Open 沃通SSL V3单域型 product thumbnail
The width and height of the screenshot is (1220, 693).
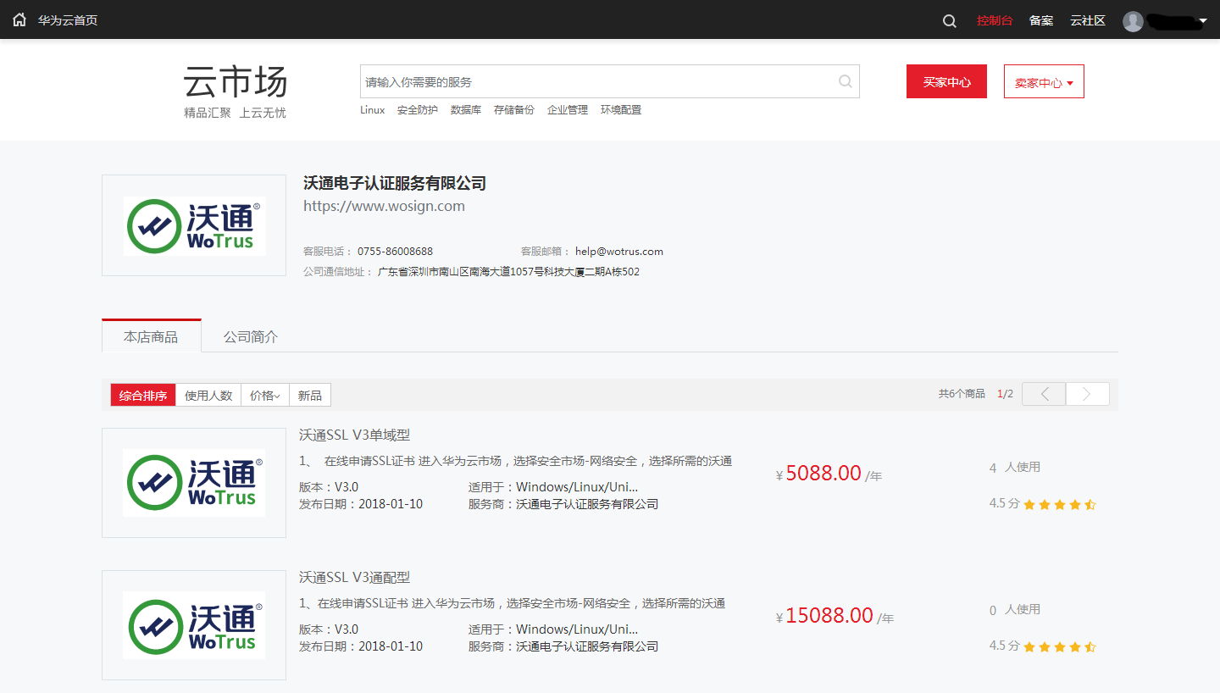pos(194,483)
